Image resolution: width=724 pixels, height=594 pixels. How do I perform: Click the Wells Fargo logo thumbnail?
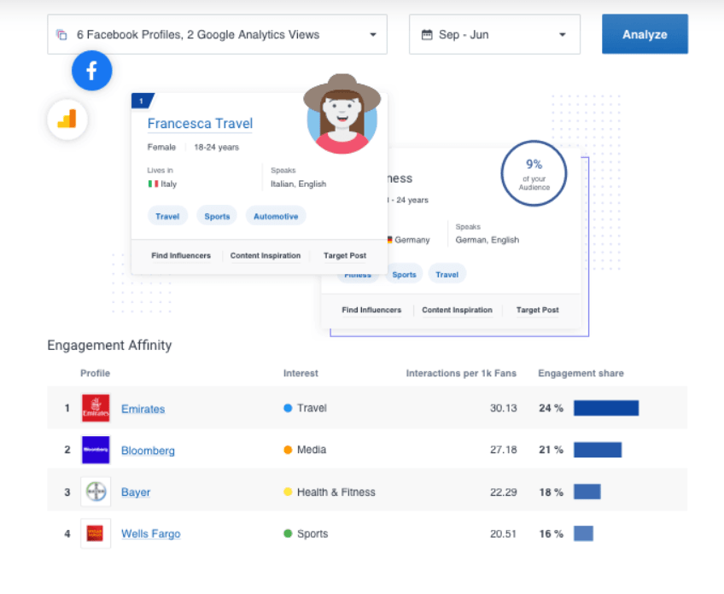pyautogui.click(x=96, y=533)
